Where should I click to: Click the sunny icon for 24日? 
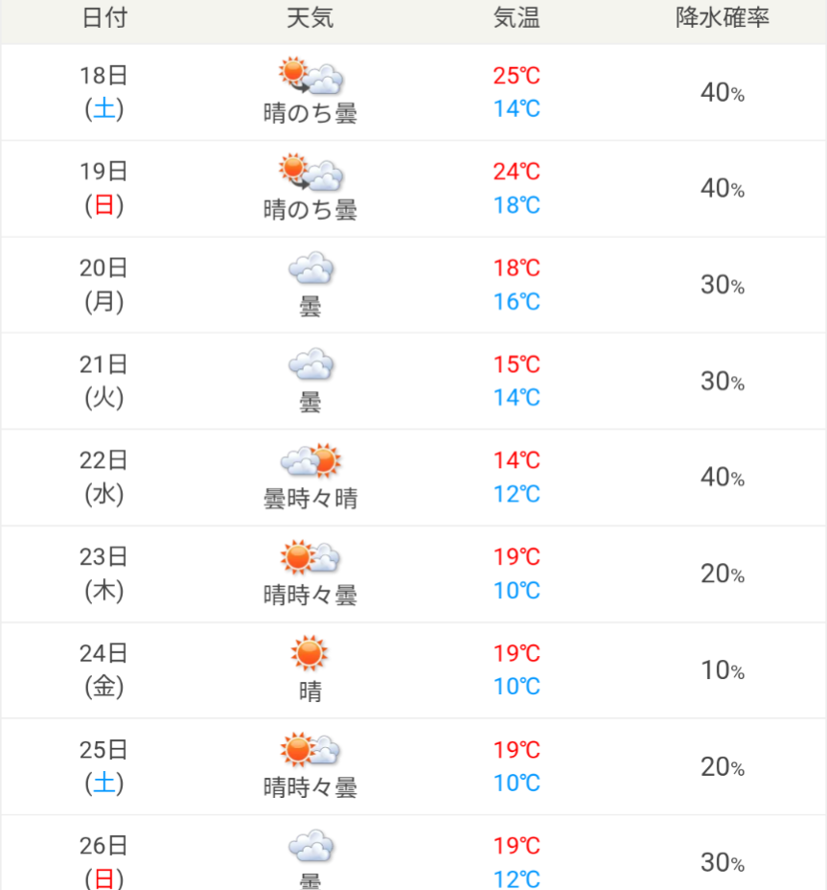(x=310, y=654)
